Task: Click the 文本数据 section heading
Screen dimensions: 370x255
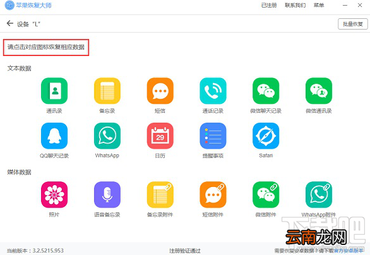Action: pos(20,69)
